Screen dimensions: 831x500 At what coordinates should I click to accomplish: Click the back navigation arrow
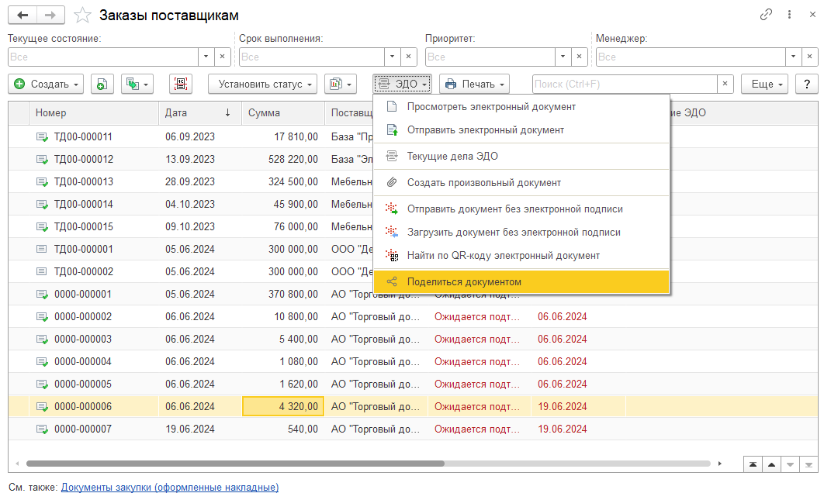tap(23, 16)
